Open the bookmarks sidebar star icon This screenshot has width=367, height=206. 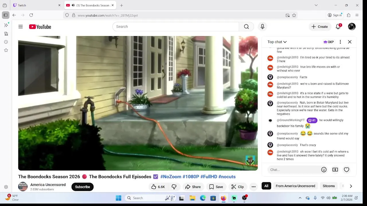click(x=6, y=50)
